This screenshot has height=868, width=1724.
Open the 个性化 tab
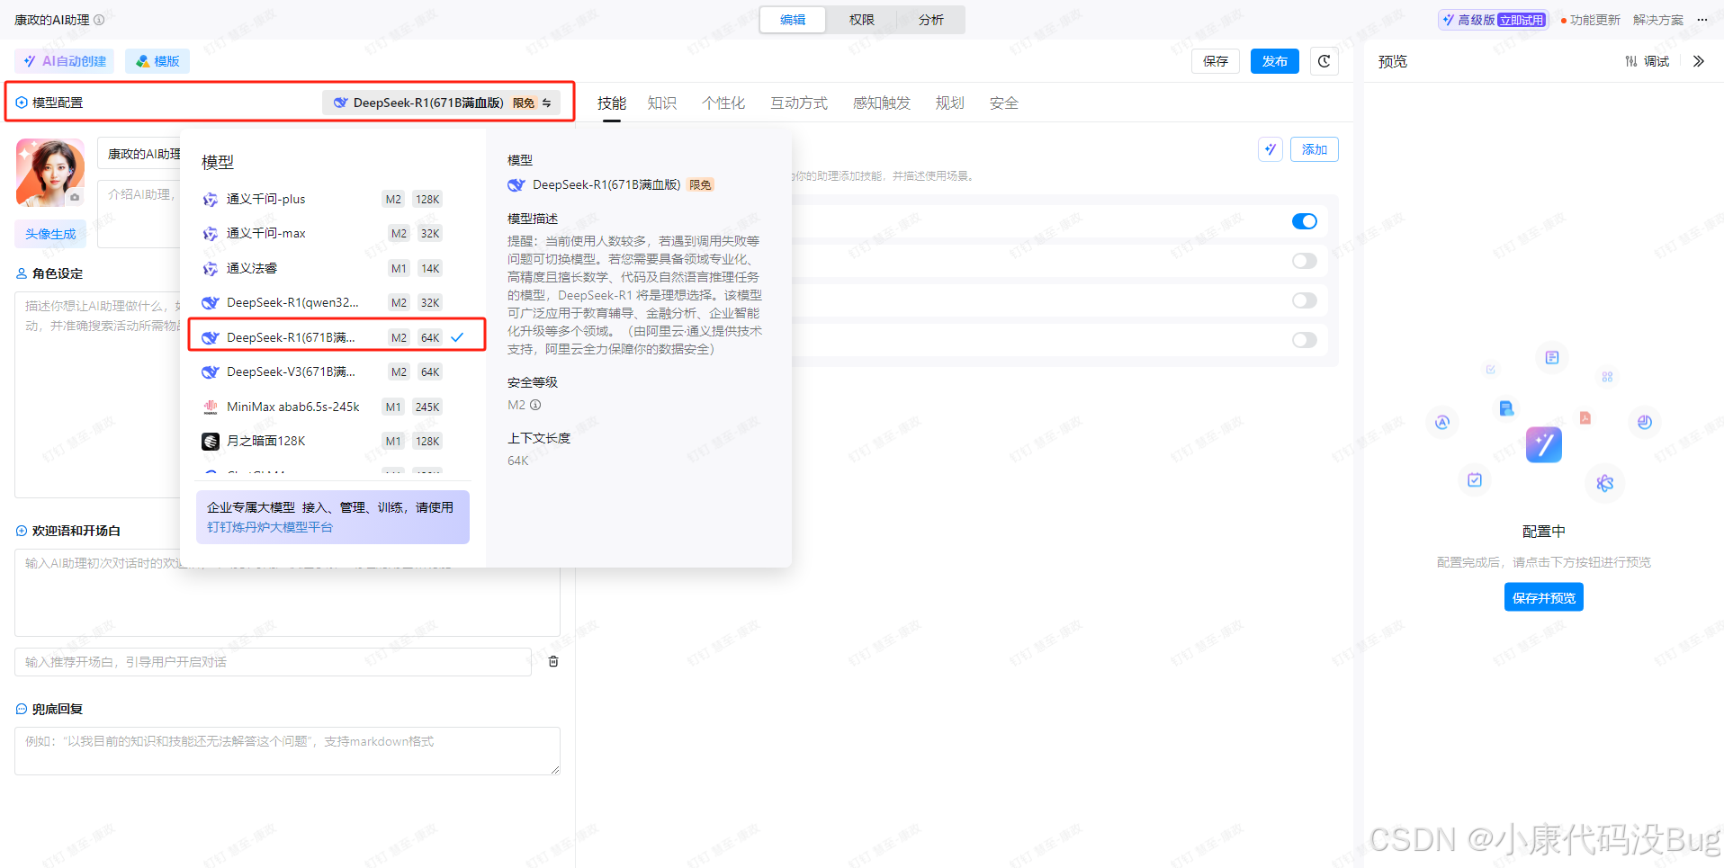(x=723, y=103)
